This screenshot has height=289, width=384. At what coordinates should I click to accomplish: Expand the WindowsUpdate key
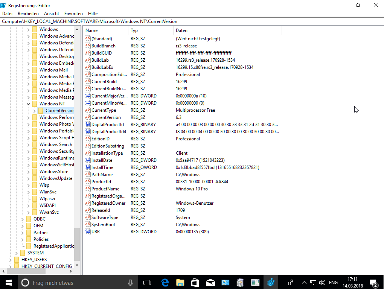[x=28, y=179]
